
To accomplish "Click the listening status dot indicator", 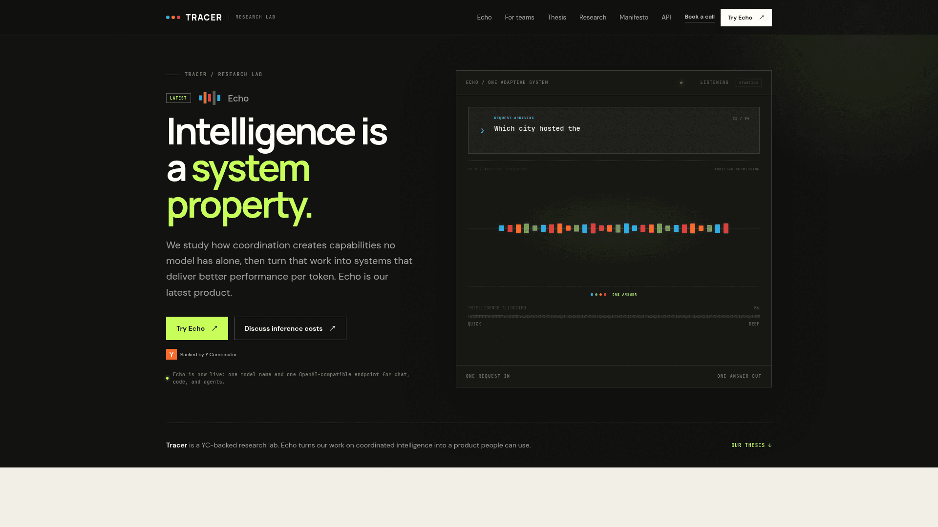I will [681, 82].
